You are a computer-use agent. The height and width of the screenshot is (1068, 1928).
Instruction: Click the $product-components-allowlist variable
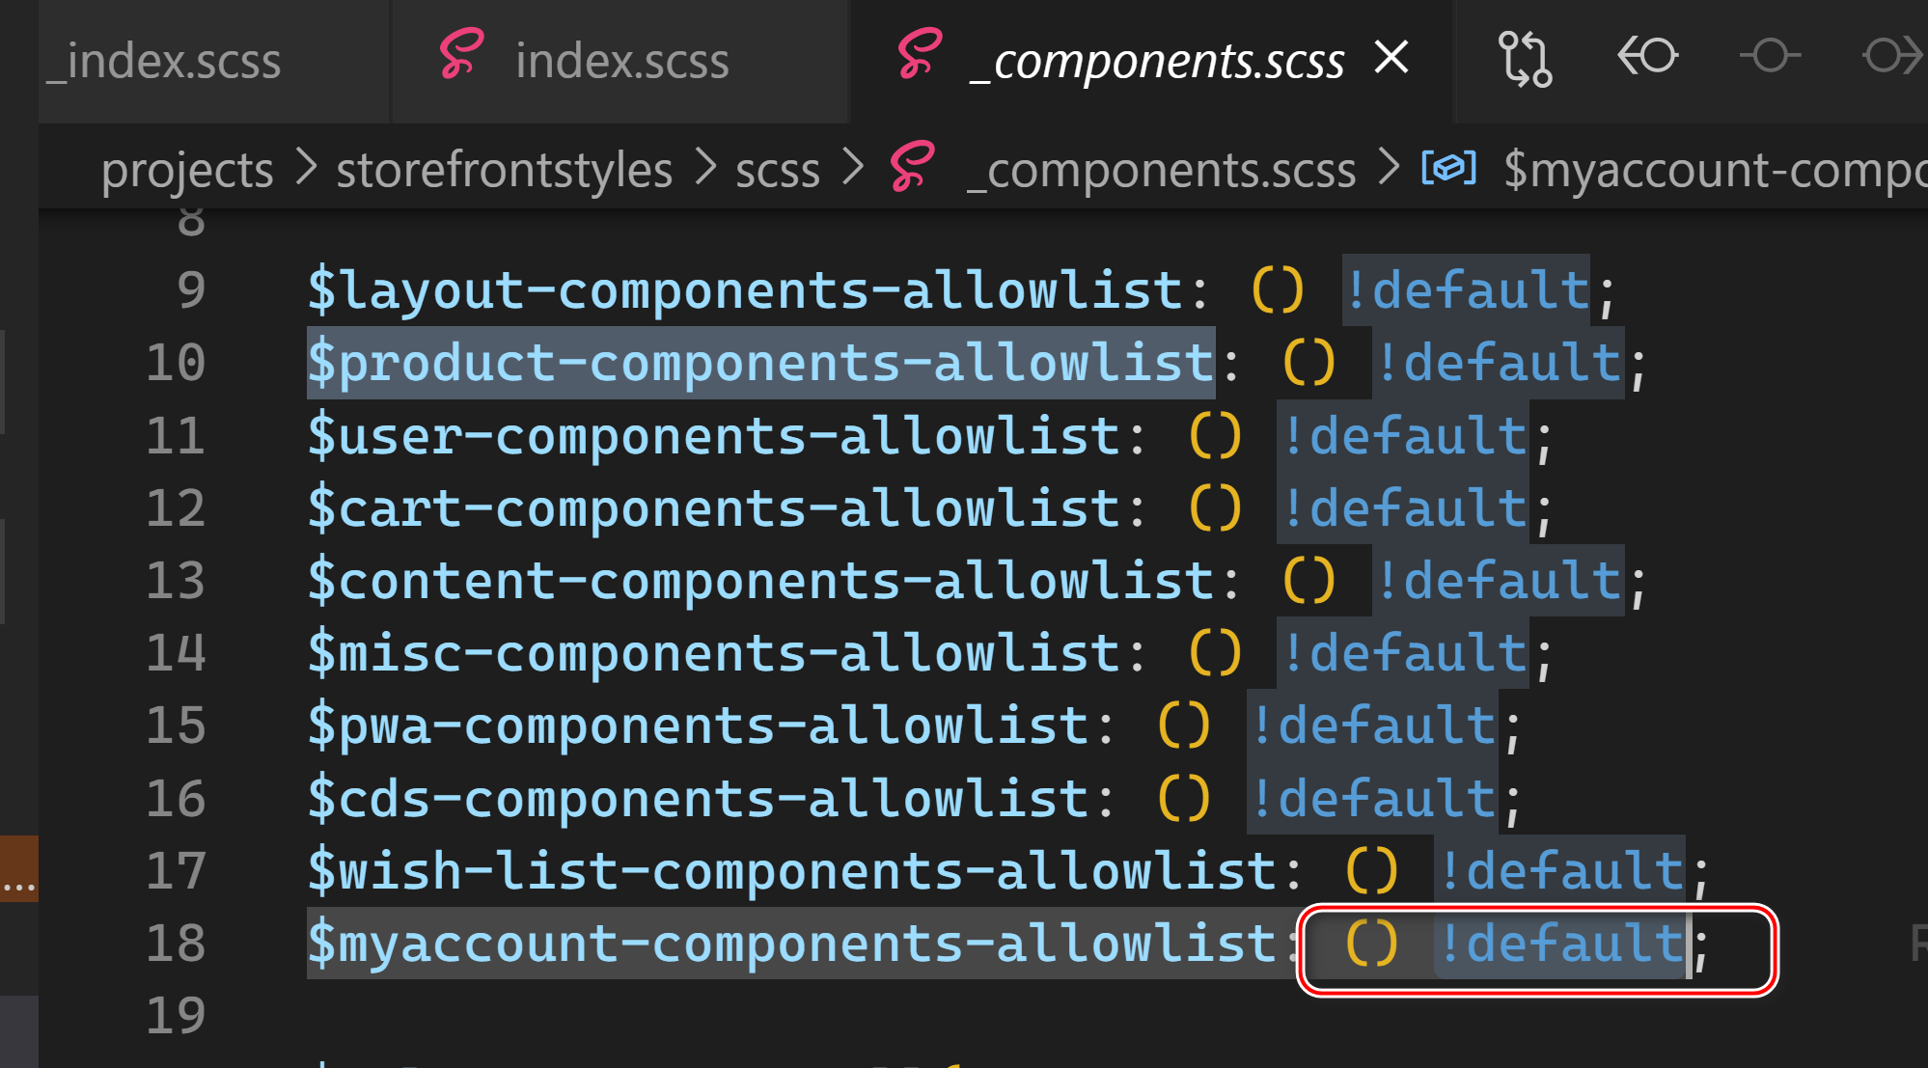pos(759,364)
